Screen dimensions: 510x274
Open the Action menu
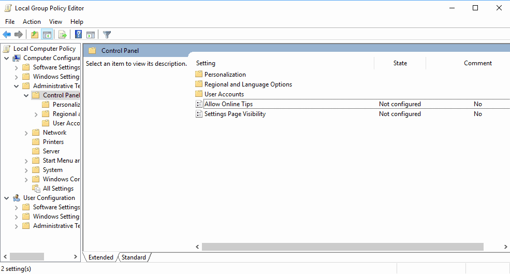(x=32, y=21)
